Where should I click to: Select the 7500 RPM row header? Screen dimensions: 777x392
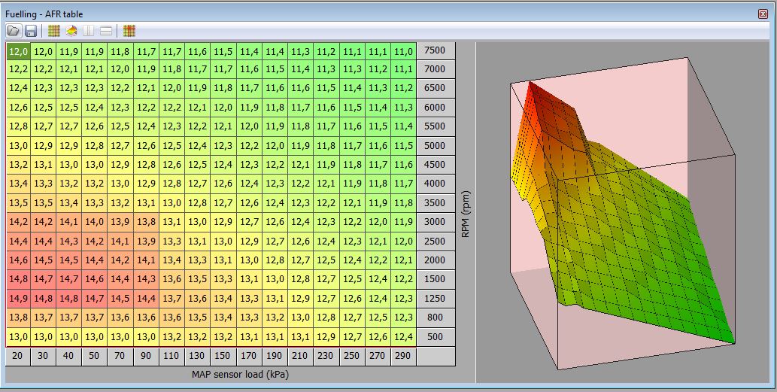tap(436, 51)
